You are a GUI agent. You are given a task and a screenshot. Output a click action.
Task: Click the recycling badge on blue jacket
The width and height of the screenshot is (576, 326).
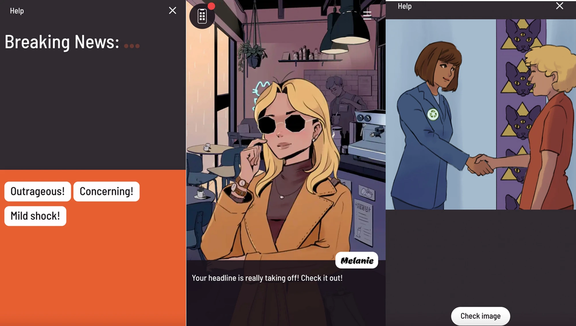pos(433,114)
